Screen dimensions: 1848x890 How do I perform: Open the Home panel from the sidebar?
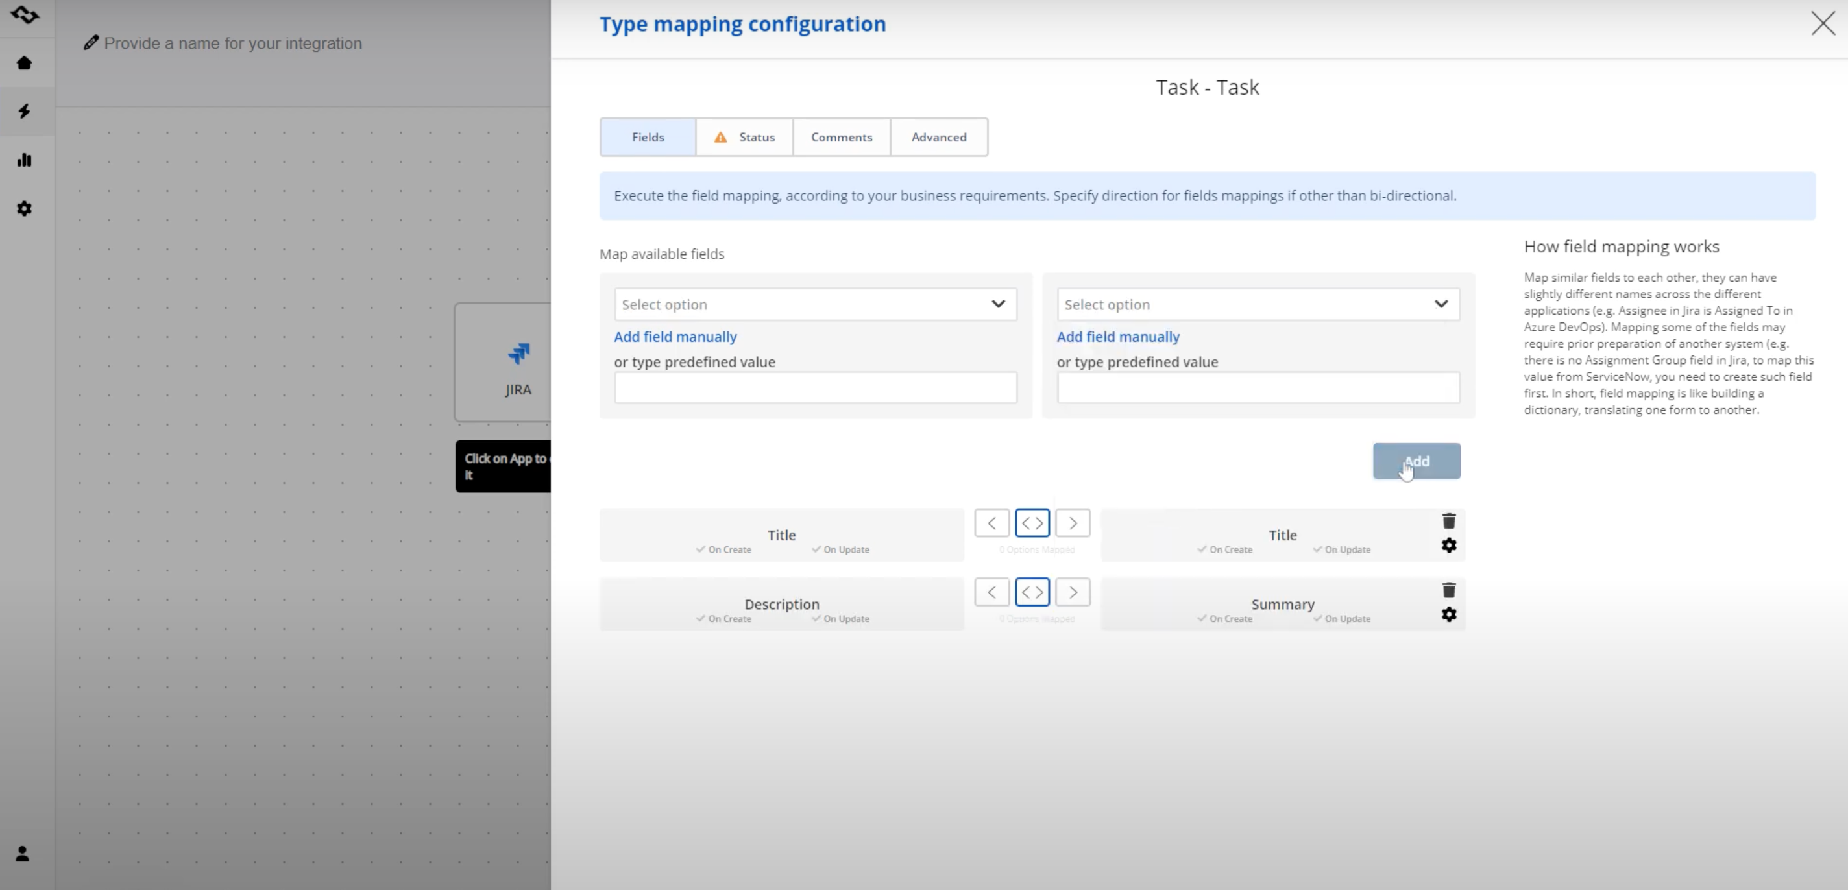pyautogui.click(x=25, y=63)
